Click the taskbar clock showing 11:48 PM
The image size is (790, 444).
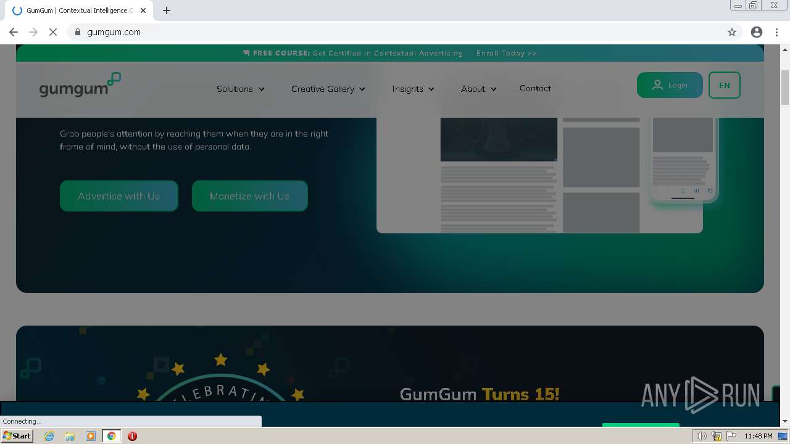point(759,436)
